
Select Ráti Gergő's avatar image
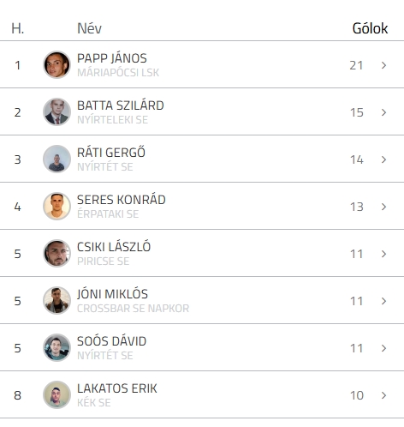(x=56, y=159)
